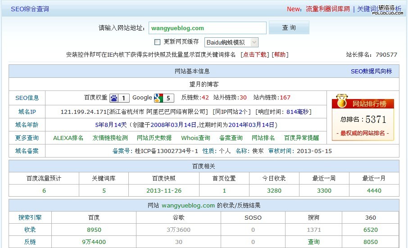Open the Whois查询 link
The width and height of the screenshot is (408, 248).
click(195, 138)
